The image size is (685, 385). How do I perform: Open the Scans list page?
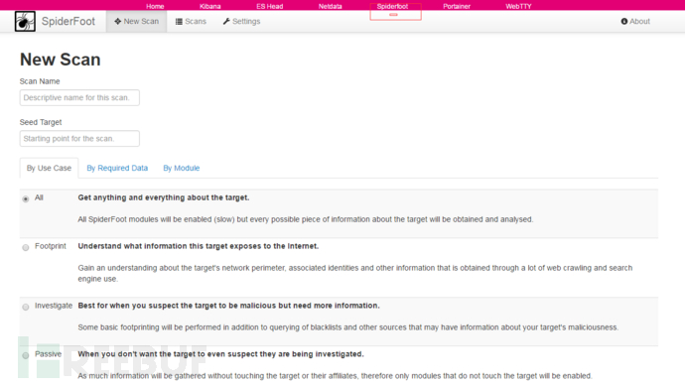click(191, 22)
